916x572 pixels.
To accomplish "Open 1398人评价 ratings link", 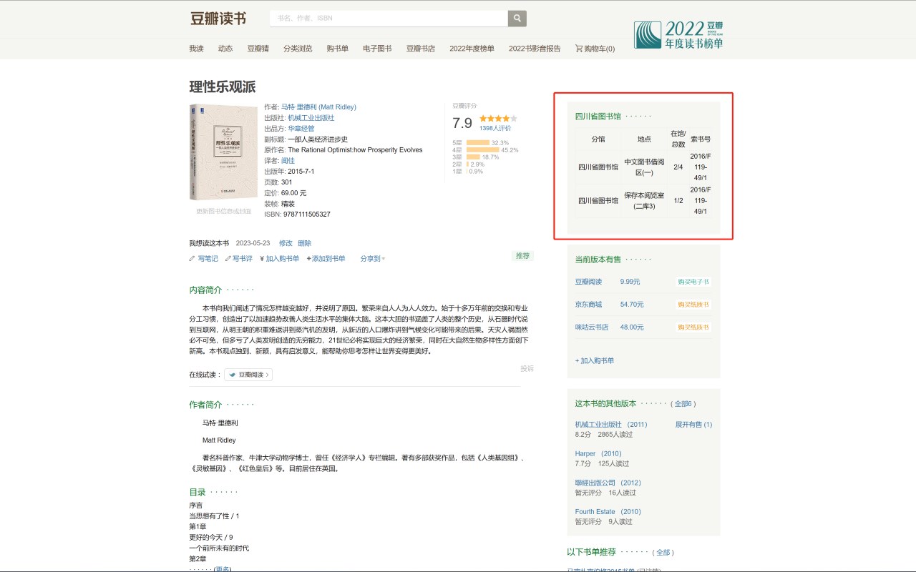I will [x=495, y=128].
